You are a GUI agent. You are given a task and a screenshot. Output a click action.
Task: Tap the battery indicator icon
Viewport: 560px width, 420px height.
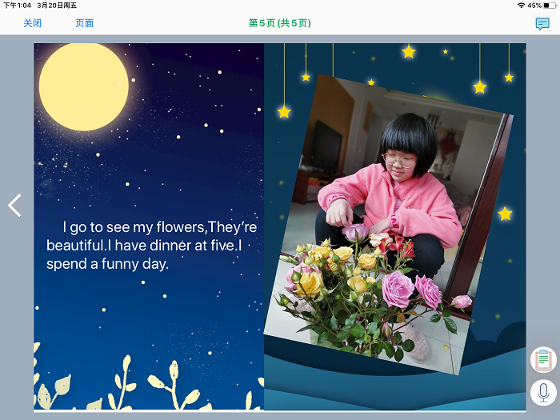point(550,6)
